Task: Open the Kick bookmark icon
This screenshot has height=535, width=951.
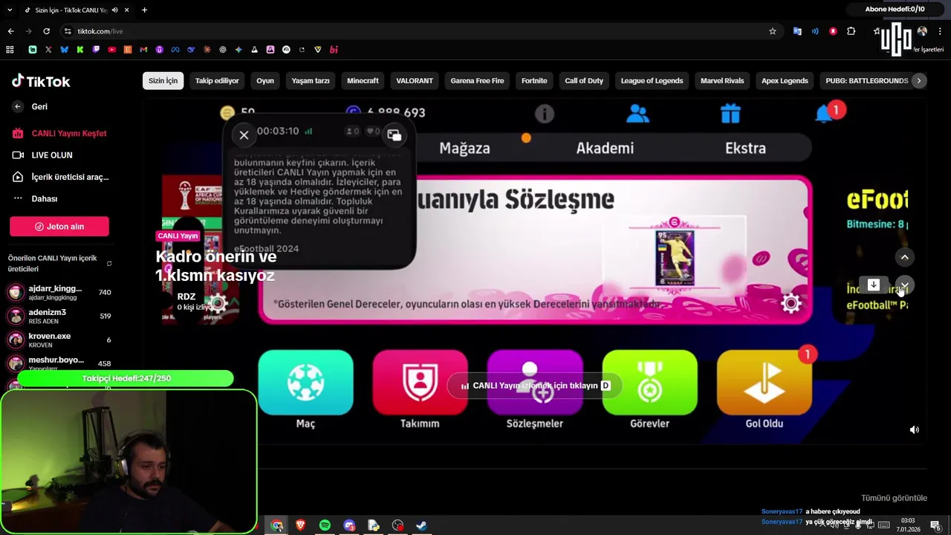Action: click(x=79, y=50)
